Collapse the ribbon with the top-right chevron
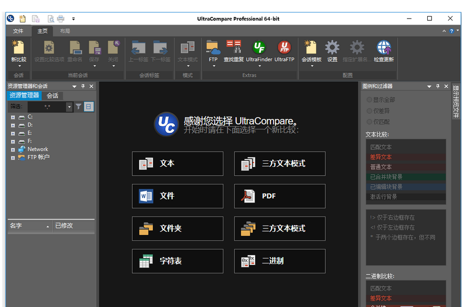This screenshot has height=307, width=462. pyautogui.click(x=444, y=31)
